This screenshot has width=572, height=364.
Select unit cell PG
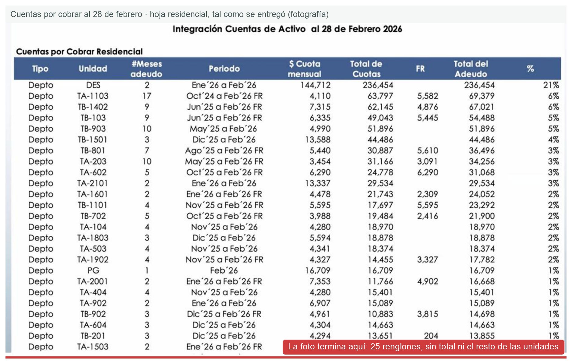coord(94,270)
